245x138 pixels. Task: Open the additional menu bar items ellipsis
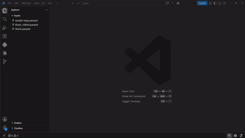tap(57, 3)
